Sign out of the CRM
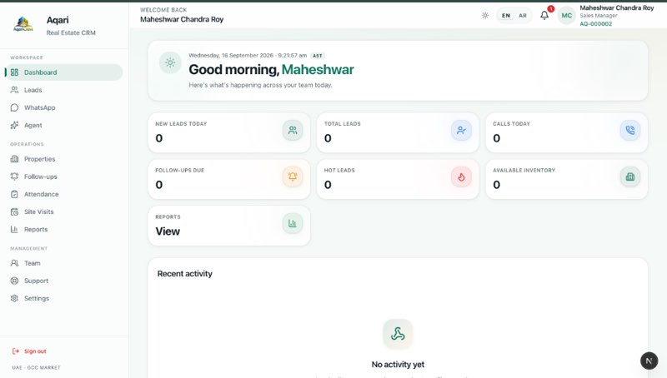 click(x=29, y=351)
